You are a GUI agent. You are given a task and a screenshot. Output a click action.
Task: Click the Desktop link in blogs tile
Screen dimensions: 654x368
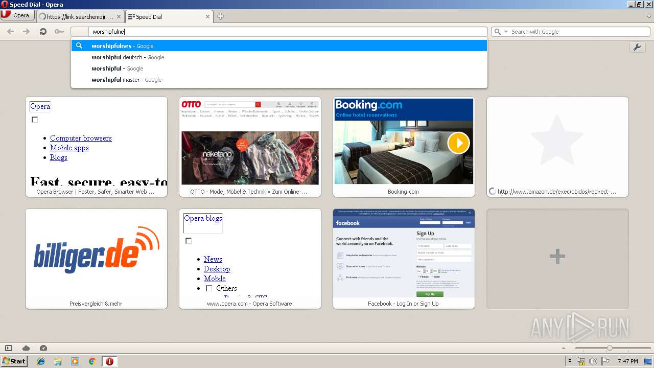coord(217,269)
